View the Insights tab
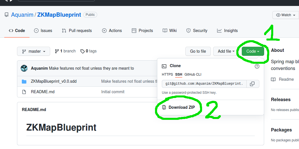 click(228, 31)
